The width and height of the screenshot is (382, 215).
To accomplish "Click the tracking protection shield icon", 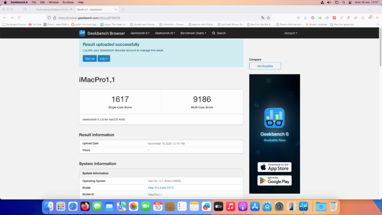I will [49, 18].
